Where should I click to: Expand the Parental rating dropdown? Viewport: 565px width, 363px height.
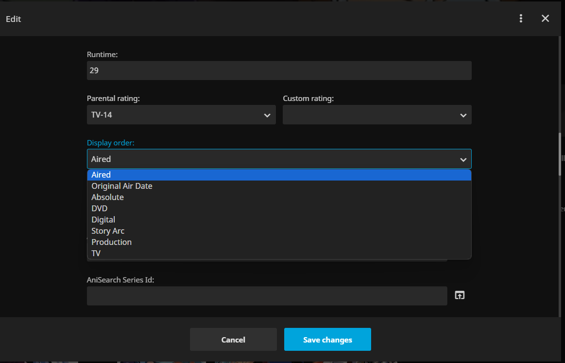coord(181,115)
